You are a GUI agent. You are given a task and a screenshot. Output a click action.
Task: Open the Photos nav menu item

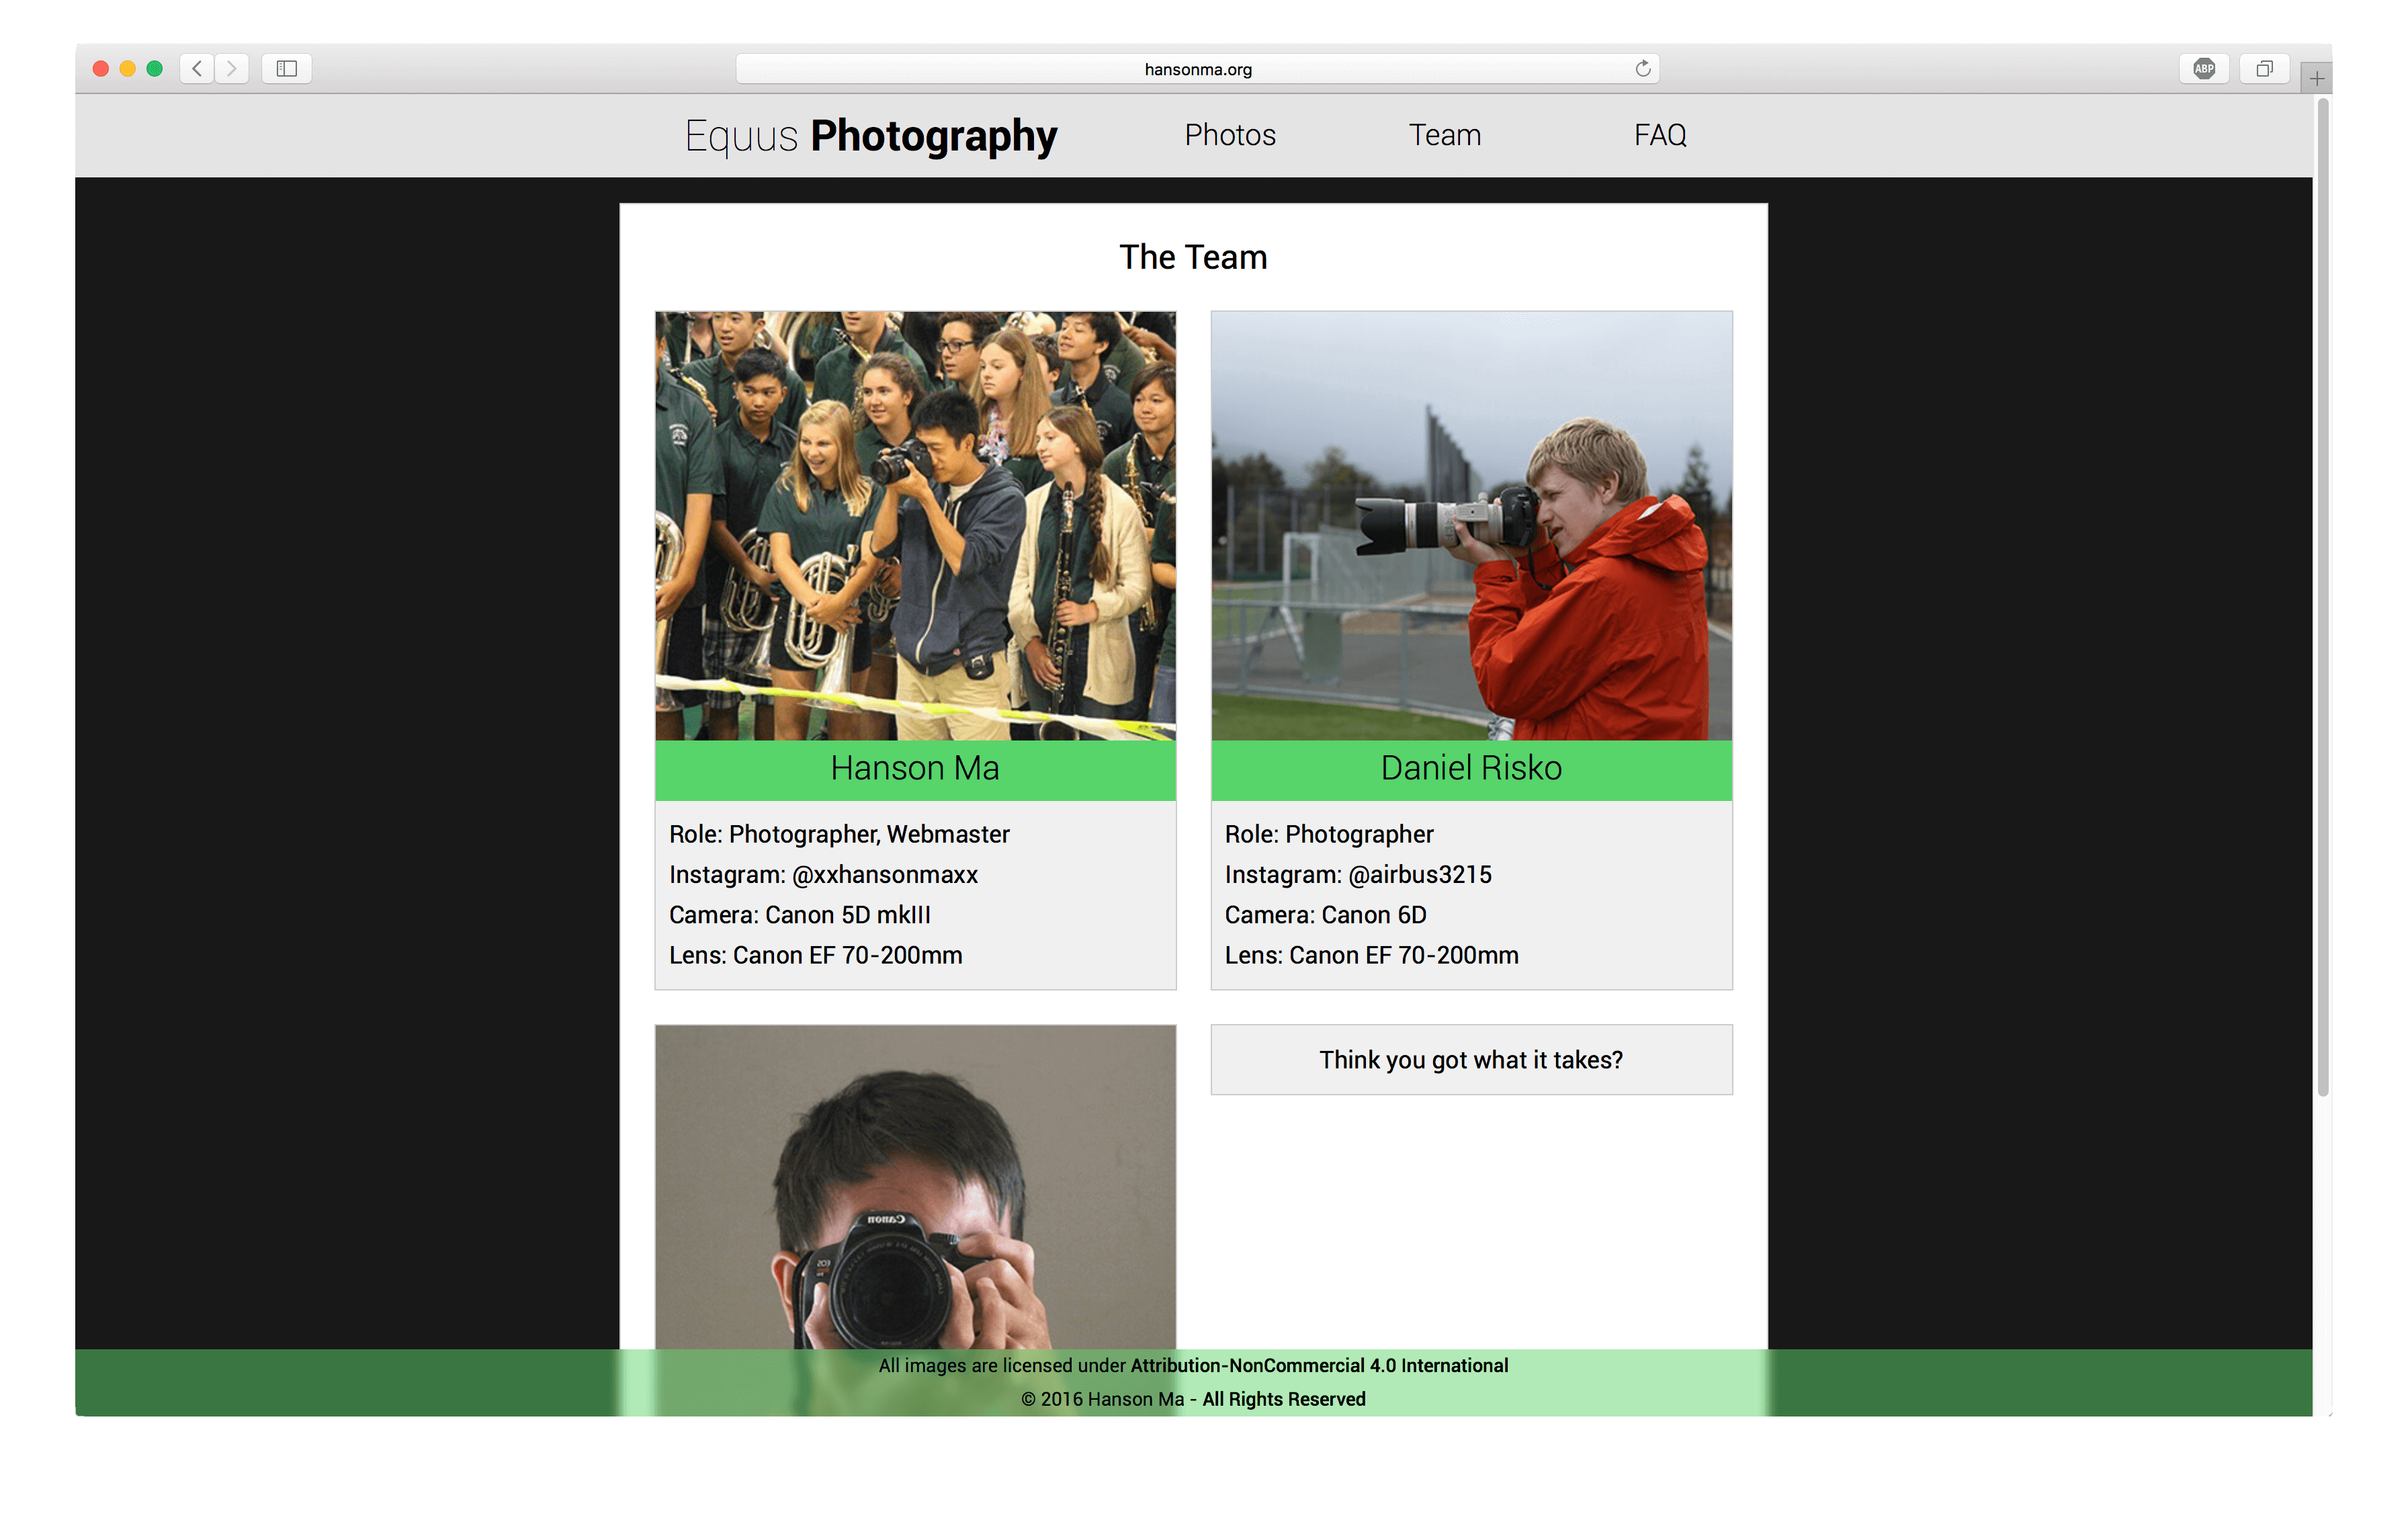click(x=1229, y=135)
